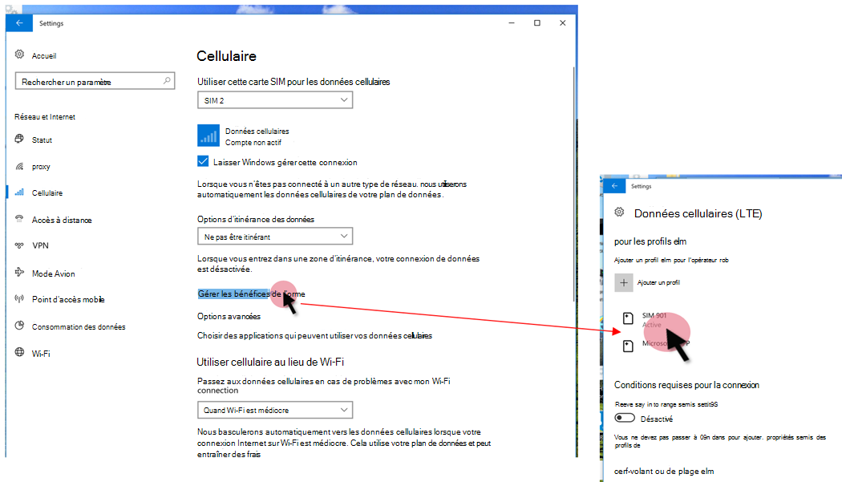Viewport: 842px width, 482px height.
Task: Click the gear icon beside Données cellulaires (LTE)
Action: pyautogui.click(x=619, y=213)
